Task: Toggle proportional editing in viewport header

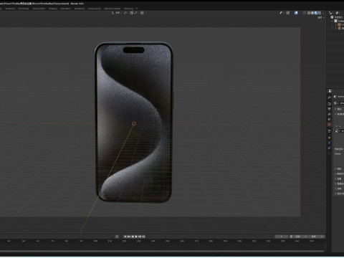Action: (x=142, y=13)
